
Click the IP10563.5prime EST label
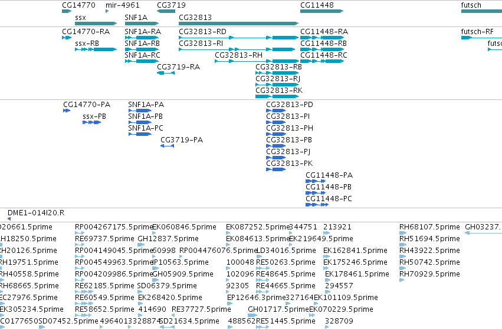coord(181,263)
